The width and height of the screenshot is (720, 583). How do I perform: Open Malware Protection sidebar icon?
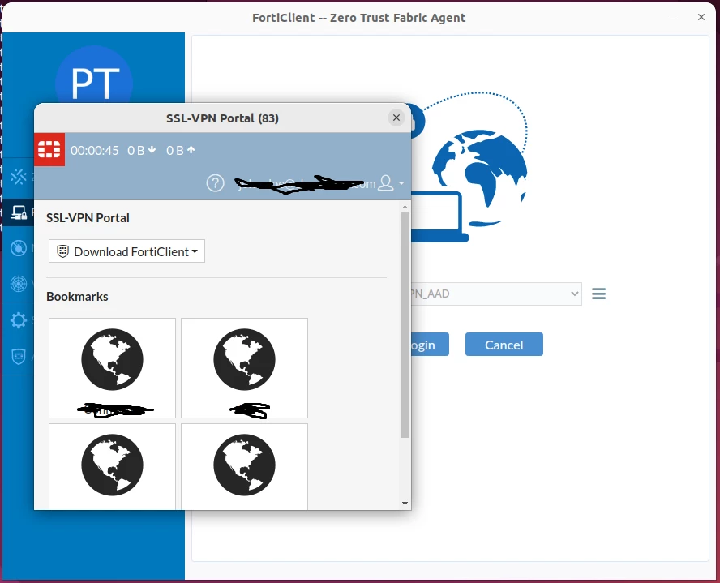(x=19, y=248)
